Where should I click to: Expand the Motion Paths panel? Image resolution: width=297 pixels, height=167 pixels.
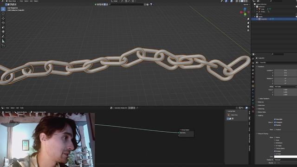261,112
